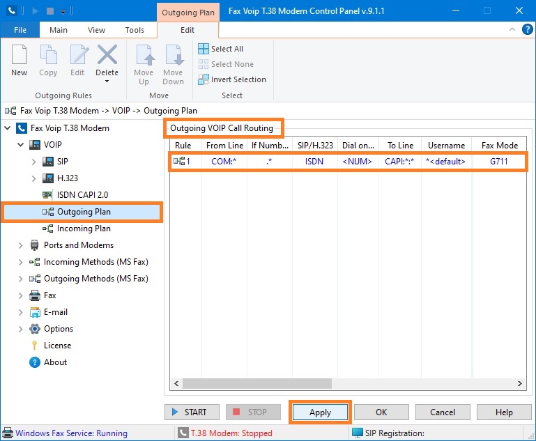Expand the Fax tree node
The width and height of the screenshot is (536, 441).
click(x=20, y=295)
